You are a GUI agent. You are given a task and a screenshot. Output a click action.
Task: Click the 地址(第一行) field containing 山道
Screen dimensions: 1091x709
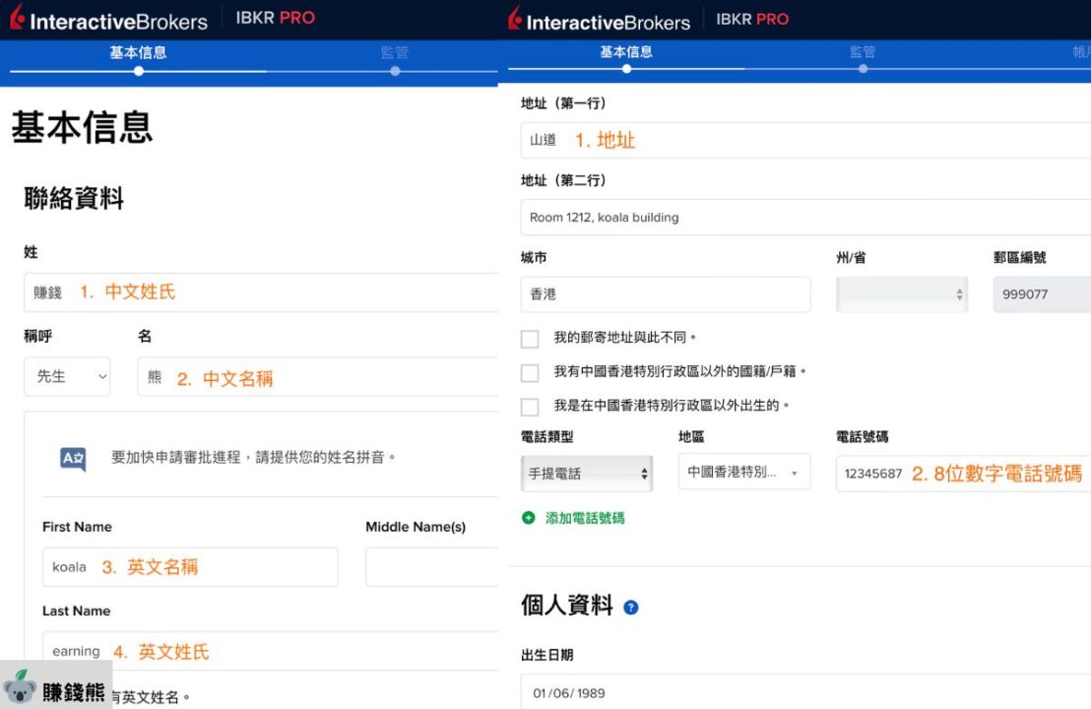coord(805,141)
